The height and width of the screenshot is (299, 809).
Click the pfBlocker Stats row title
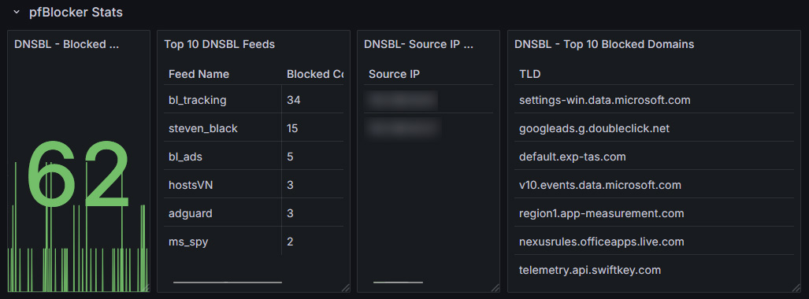click(76, 13)
